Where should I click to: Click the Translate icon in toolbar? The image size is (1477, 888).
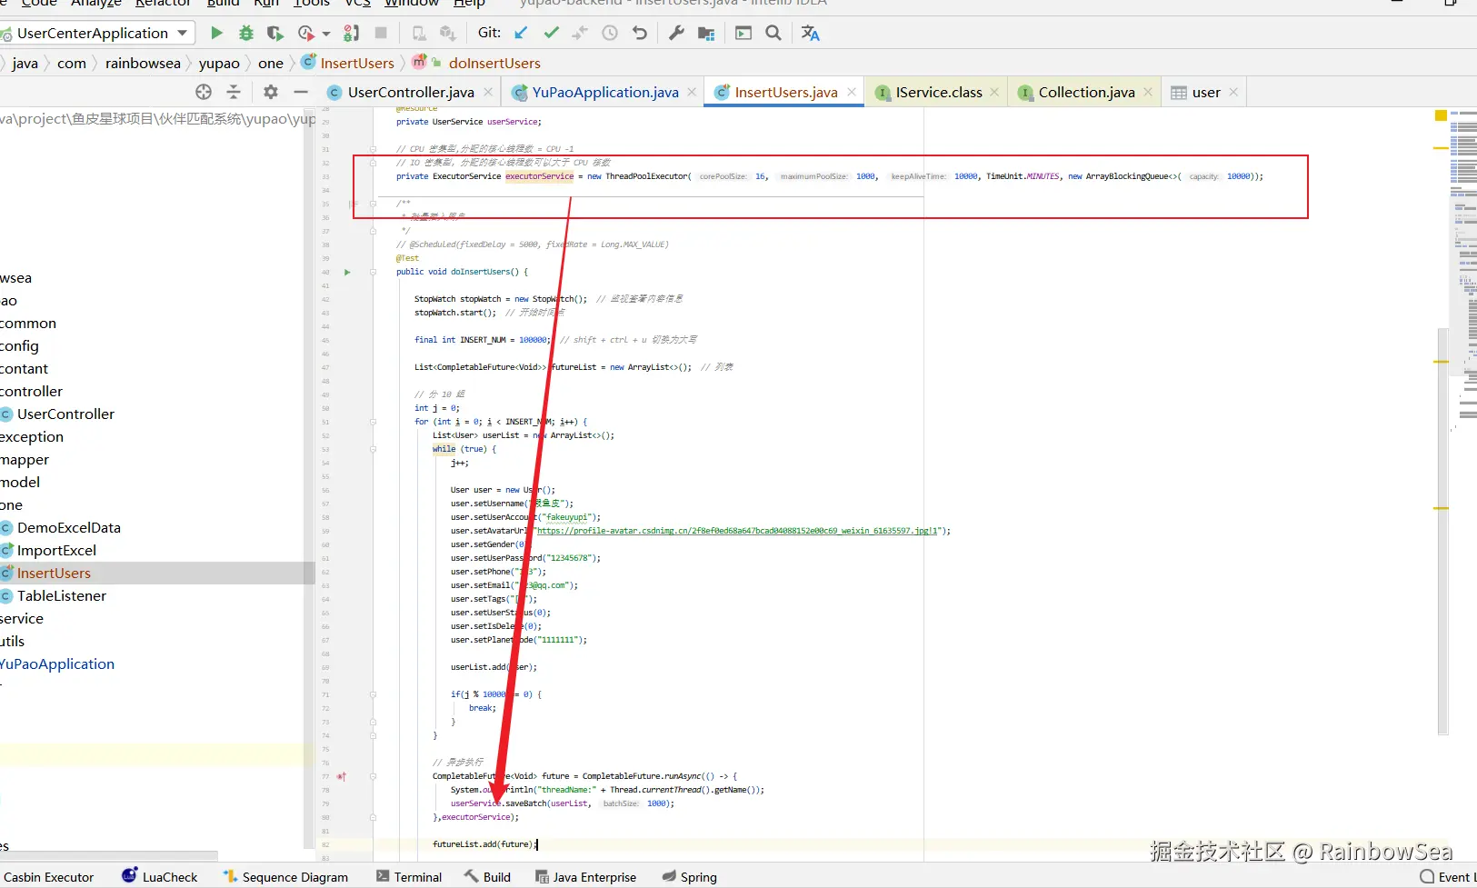[811, 33]
